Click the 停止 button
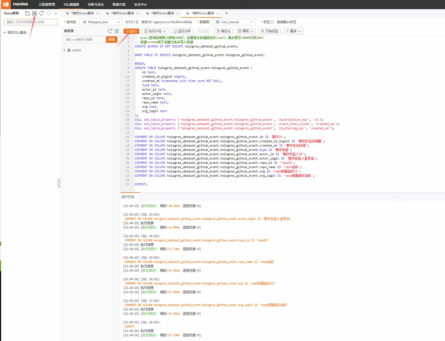Image resolution: width=445 pixels, height=341 pixels. (204, 31)
